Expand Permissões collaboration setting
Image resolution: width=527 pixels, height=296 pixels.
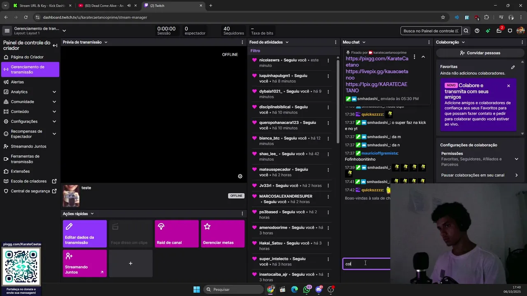[x=516, y=159]
